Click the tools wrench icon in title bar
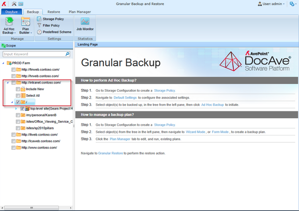 14,4
